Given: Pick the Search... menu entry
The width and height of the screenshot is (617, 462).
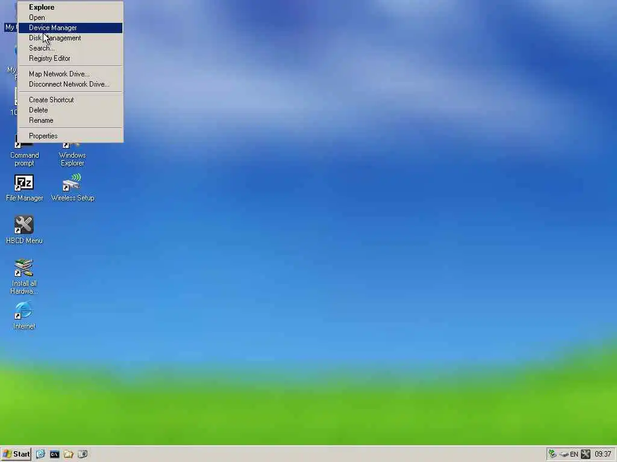Looking at the screenshot, I should coord(70,48).
